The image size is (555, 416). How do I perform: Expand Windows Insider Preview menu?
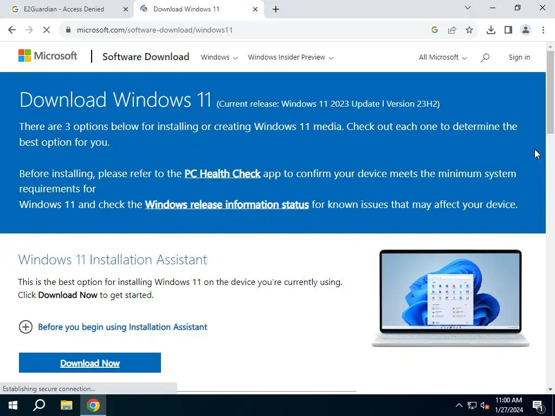(x=291, y=57)
